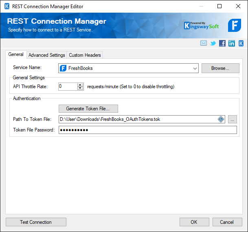Click the 'API Throttle Rate:' label
Screen dimensions: 248x232
(x=30, y=87)
